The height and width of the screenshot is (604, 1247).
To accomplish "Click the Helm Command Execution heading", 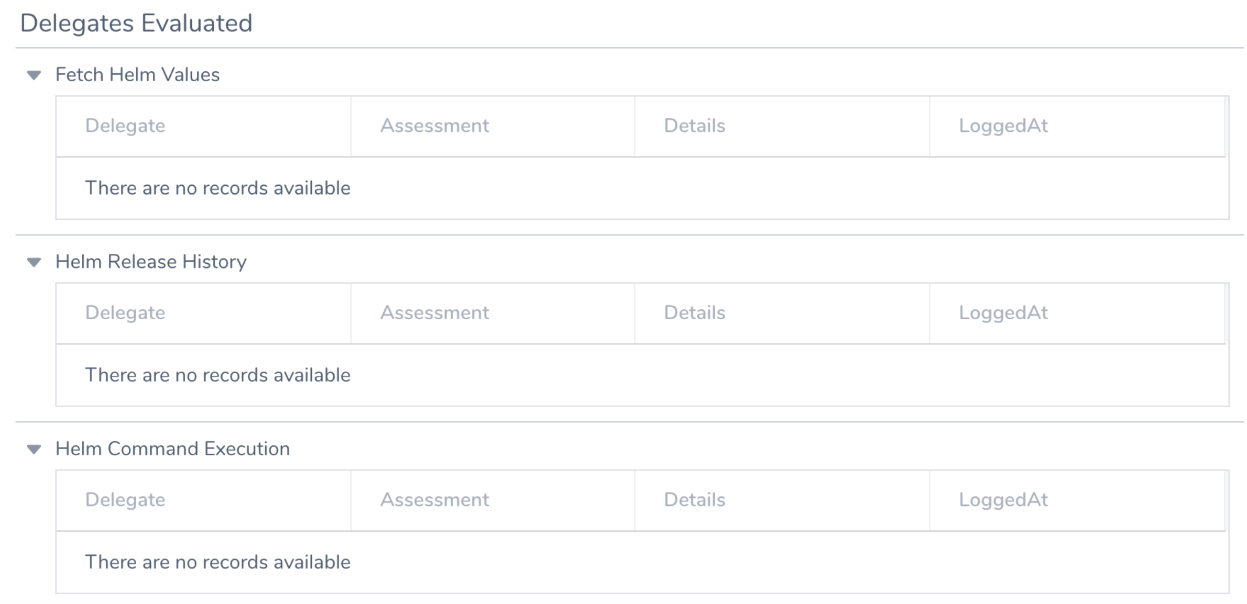I will tap(172, 449).
